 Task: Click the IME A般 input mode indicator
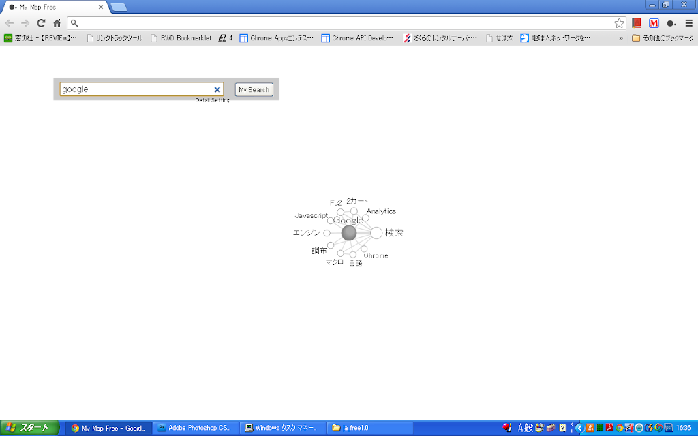[x=526, y=428]
